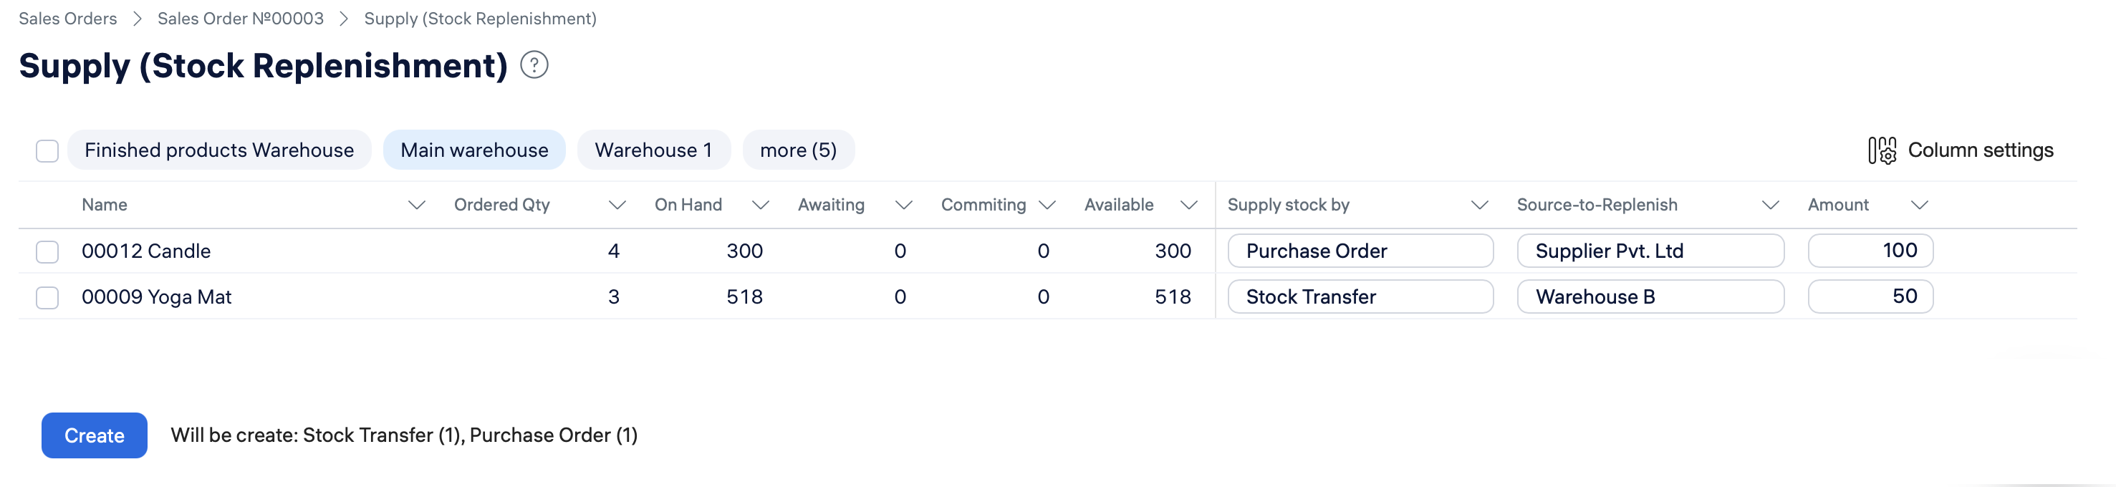Image resolution: width=2116 pixels, height=487 pixels.
Task: Click the Commiting column chevron
Action: (1047, 206)
